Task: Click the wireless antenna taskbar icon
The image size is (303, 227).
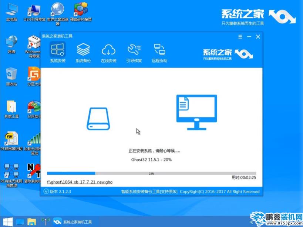Action: pyautogui.click(x=46, y=221)
